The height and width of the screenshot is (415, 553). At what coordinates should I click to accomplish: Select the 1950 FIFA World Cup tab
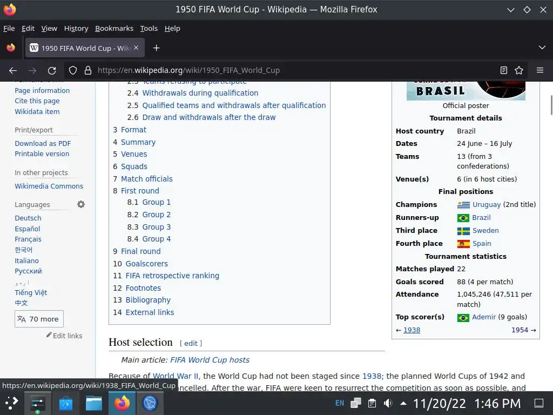click(x=85, y=48)
